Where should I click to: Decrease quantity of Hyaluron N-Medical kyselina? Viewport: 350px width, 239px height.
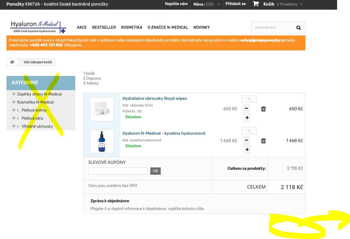(246, 141)
